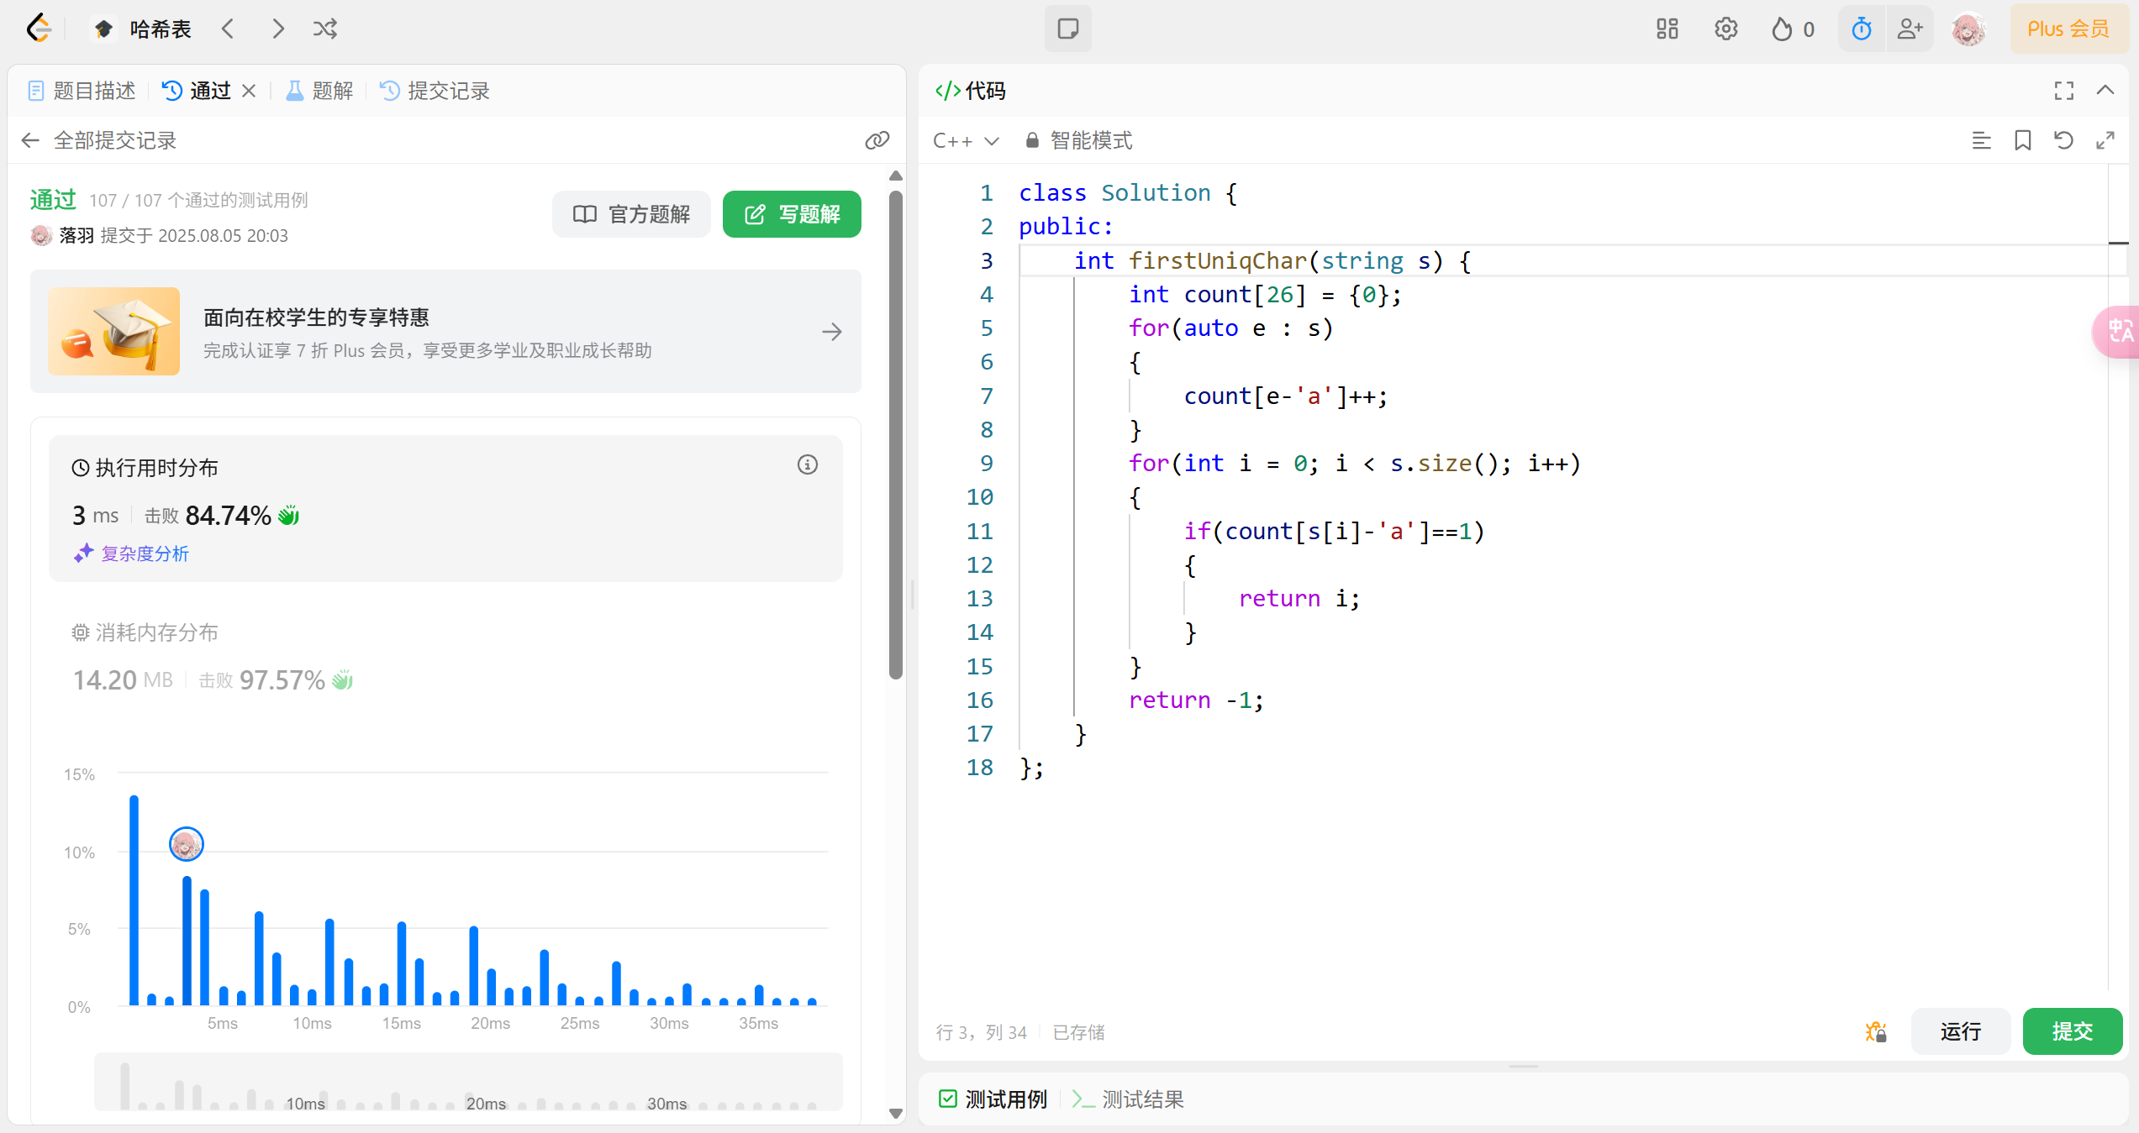Click the timer stopwatch icon
Image resolution: width=2139 pixels, height=1133 pixels.
[x=1861, y=29]
